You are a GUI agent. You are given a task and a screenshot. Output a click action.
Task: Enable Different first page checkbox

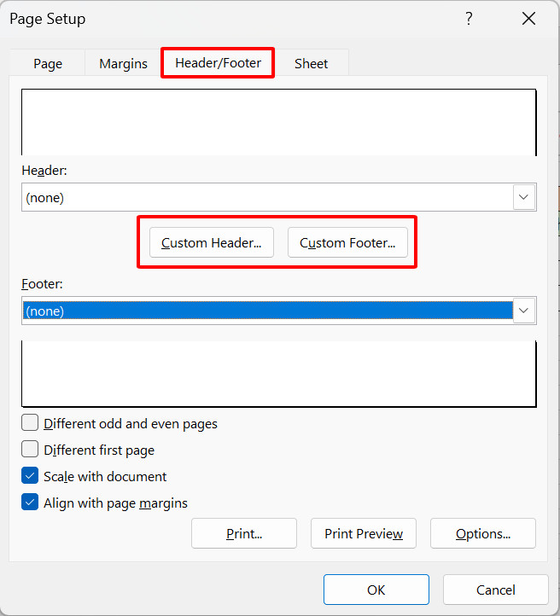(30, 450)
